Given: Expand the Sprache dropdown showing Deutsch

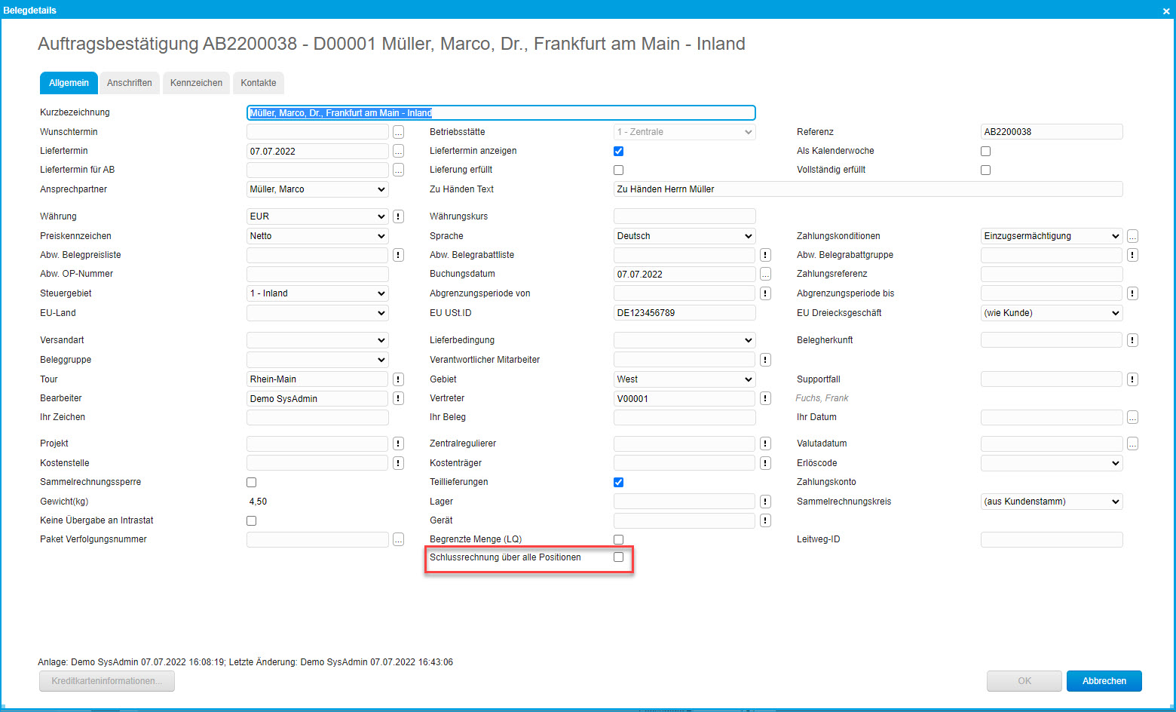Looking at the screenshot, I should [x=684, y=236].
